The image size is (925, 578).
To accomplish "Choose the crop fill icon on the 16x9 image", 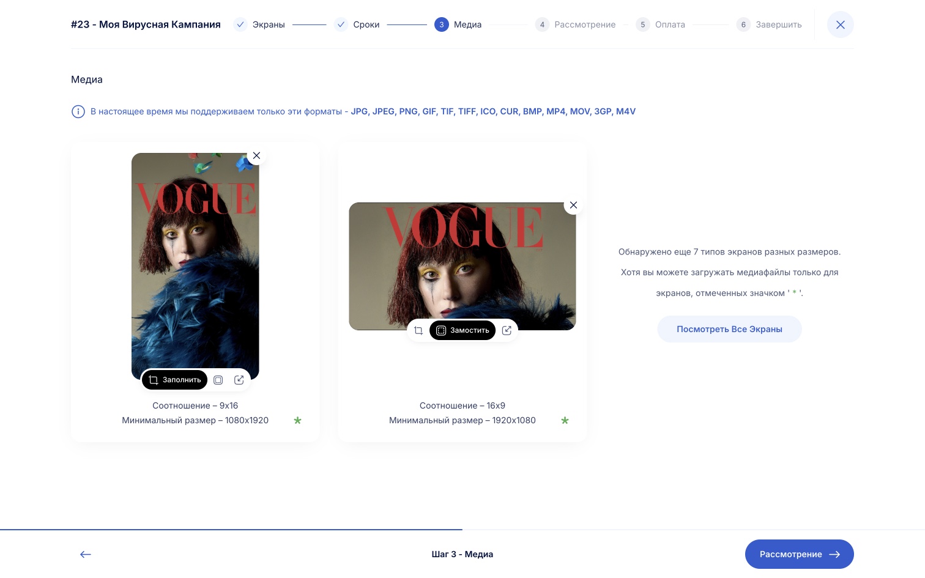I will [x=418, y=330].
